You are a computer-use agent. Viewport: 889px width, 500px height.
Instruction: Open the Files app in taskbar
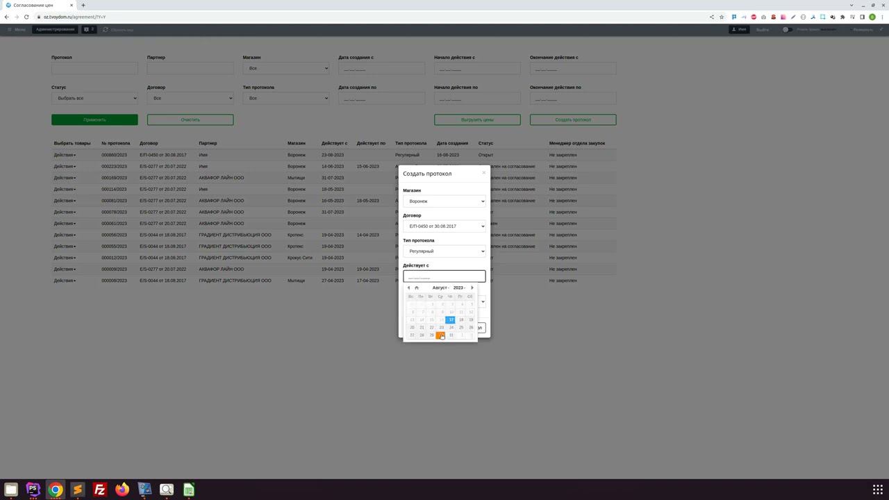coord(11,490)
